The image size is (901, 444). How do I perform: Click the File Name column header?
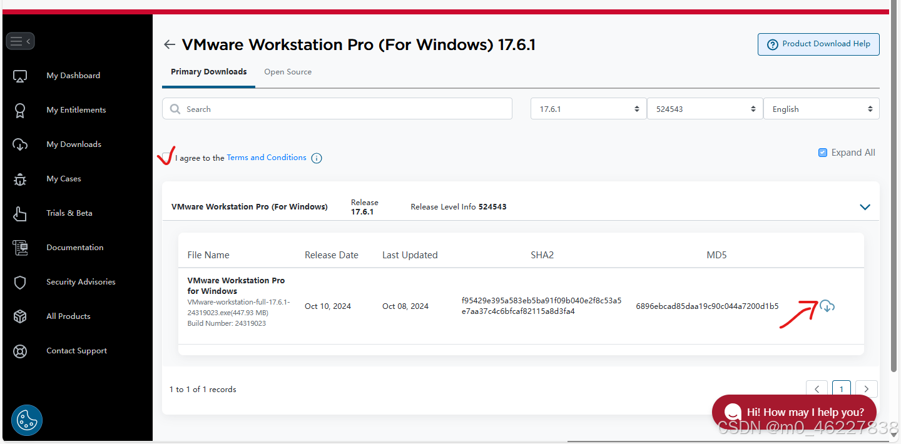[x=208, y=255]
